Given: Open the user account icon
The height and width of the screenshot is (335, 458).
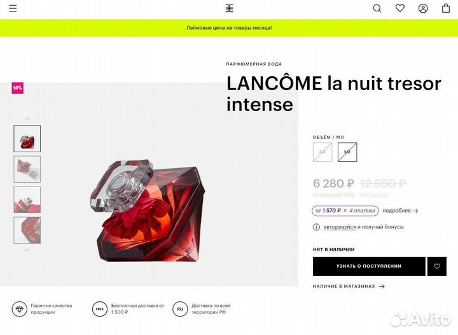Looking at the screenshot, I should 423,8.
